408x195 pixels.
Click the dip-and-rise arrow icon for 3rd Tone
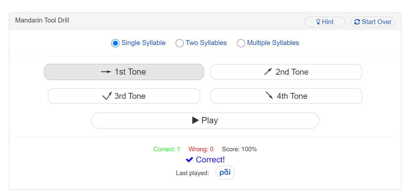point(107,96)
